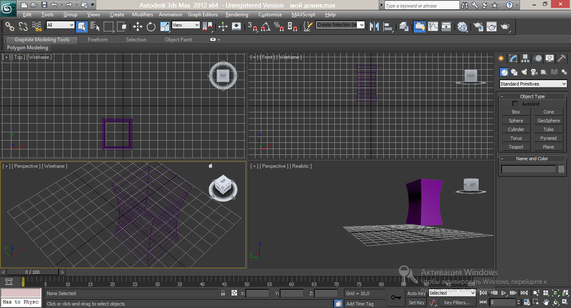Viewport: 571px width, 308px height.
Task: Toggle the 3D Snaps icon
Action: click(x=252, y=27)
